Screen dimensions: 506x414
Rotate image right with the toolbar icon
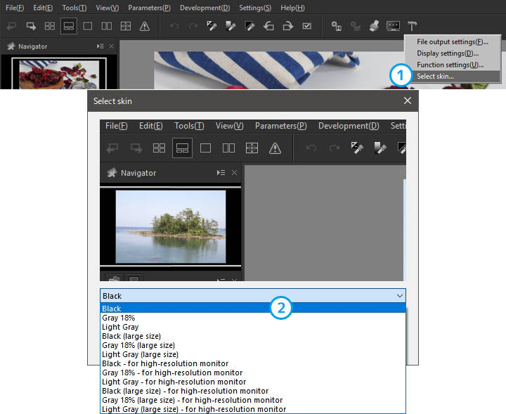[x=288, y=26]
